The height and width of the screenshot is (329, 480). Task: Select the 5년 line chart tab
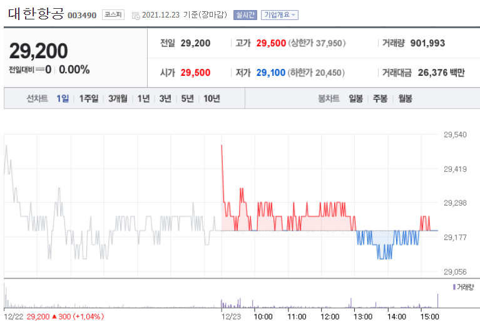[187, 98]
